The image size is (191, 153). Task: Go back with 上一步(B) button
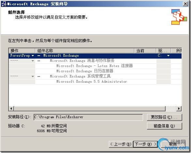121,144
